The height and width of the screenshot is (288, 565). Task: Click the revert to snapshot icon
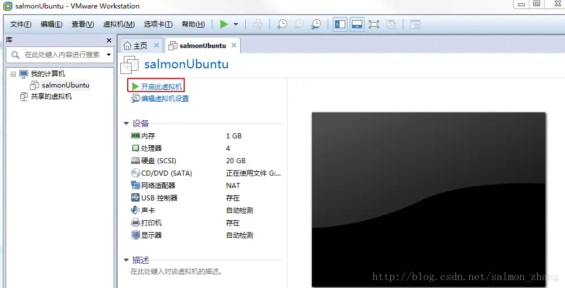click(299, 24)
